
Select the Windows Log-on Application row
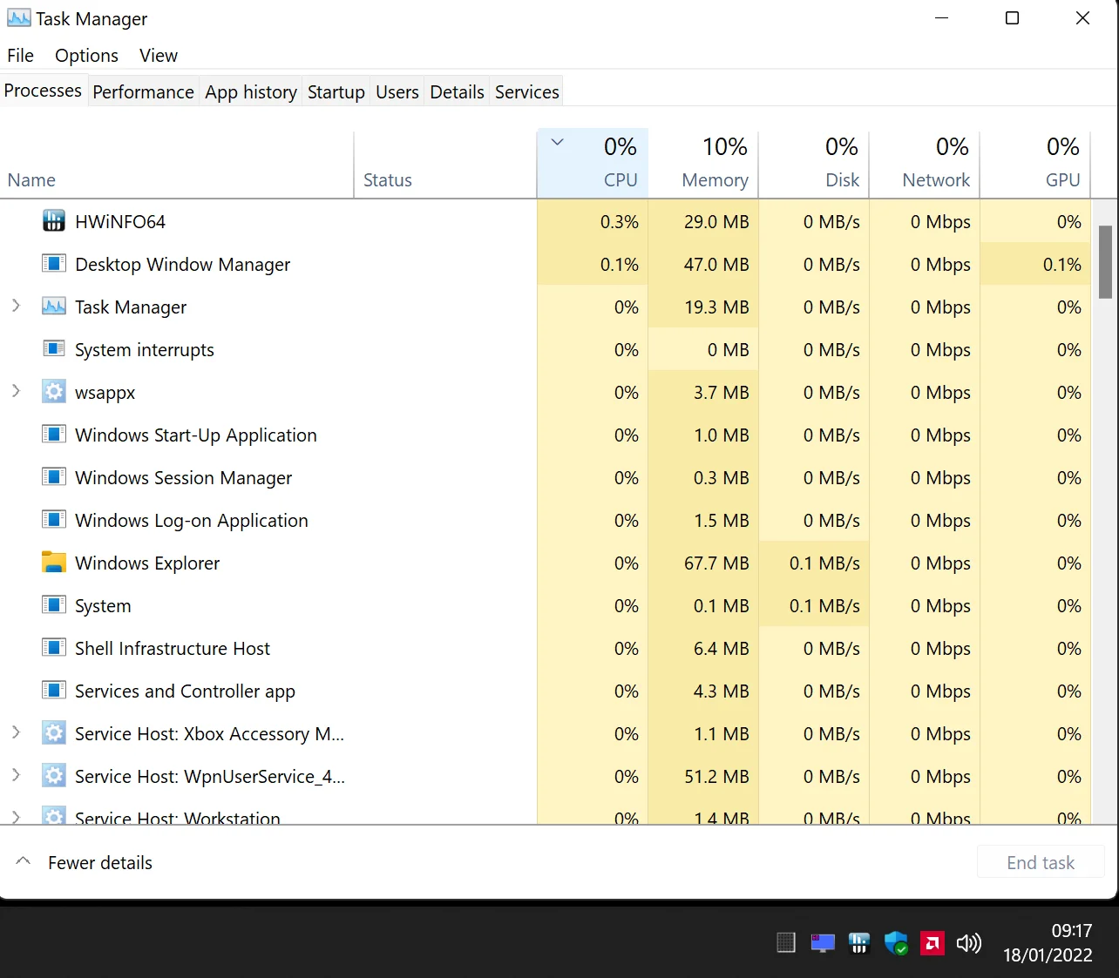546,520
